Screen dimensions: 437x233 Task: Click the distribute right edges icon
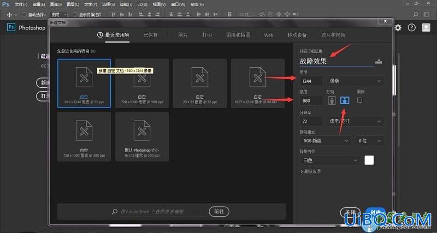click(215, 15)
